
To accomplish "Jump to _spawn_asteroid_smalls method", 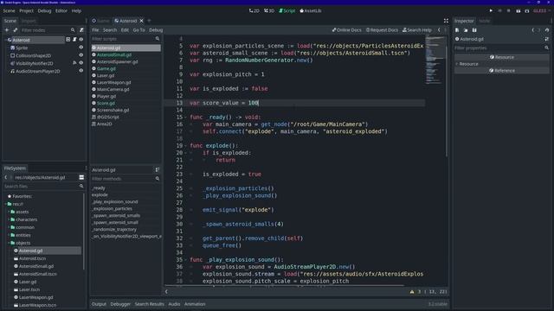I will click(116, 215).
